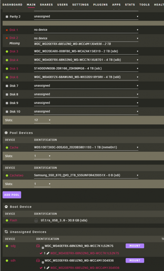Open the Cachetwo pool link
Screen dimensions: 164x271
tap(16, 175)
